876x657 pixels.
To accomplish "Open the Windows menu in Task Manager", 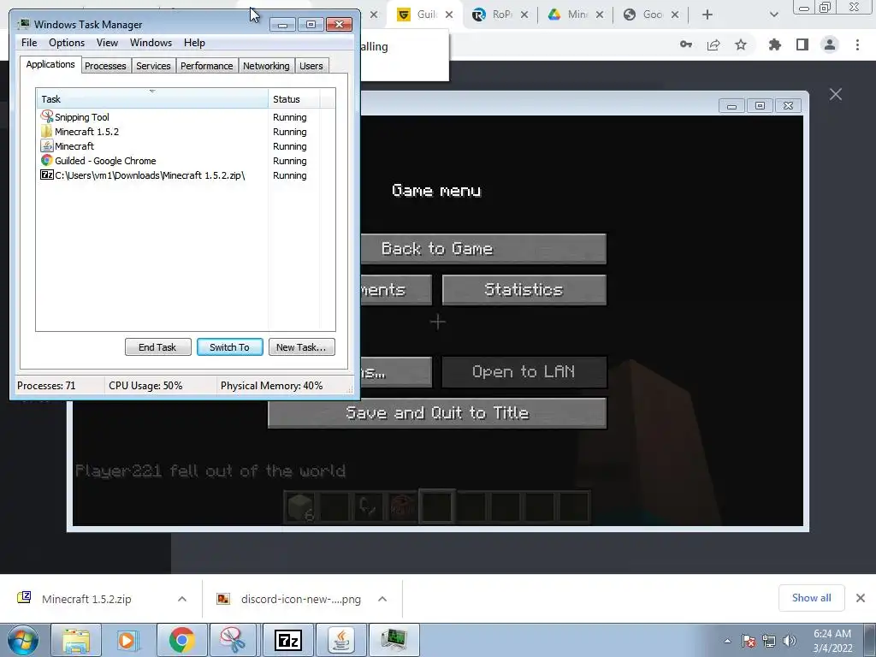I will point(151,43).
